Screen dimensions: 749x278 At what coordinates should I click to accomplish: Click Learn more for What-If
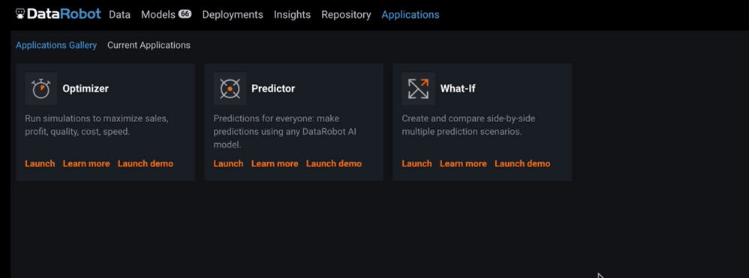pos(463,163)
